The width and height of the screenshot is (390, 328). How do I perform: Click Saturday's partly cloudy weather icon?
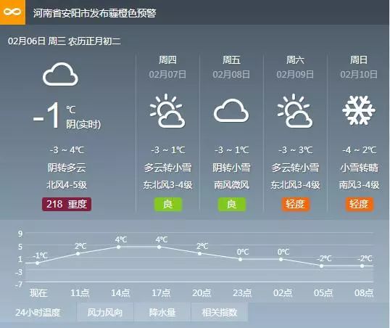click(295, 111)
